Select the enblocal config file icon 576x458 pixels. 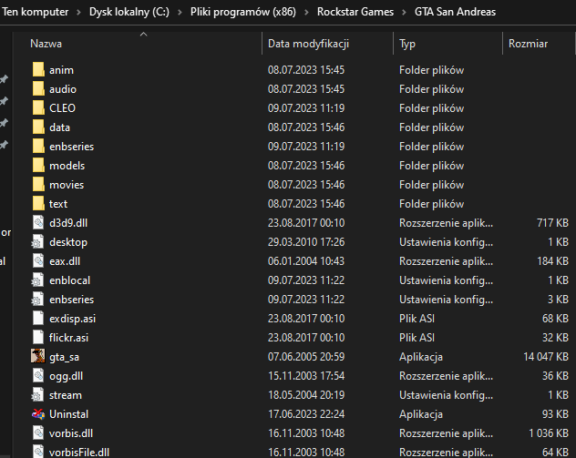coord(37,280)
